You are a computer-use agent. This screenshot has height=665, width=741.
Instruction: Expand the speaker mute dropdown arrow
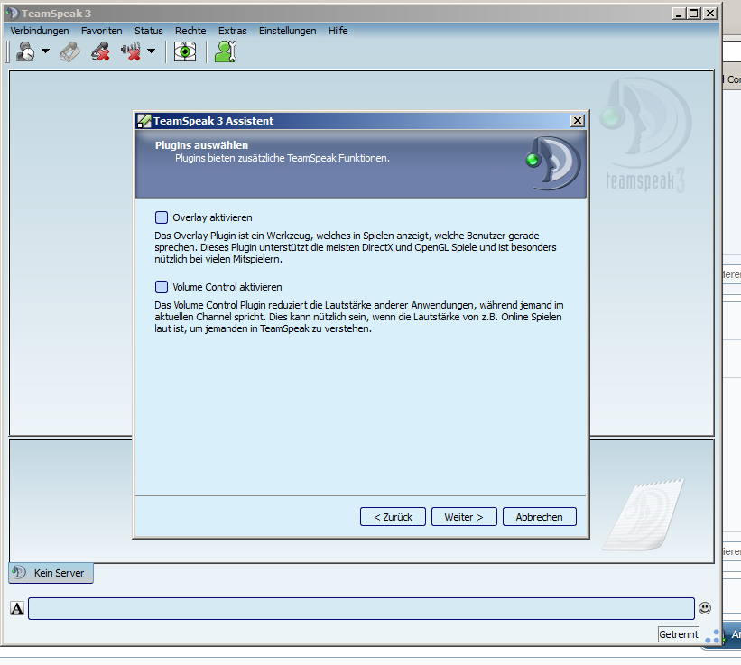(x=151, y=51)
